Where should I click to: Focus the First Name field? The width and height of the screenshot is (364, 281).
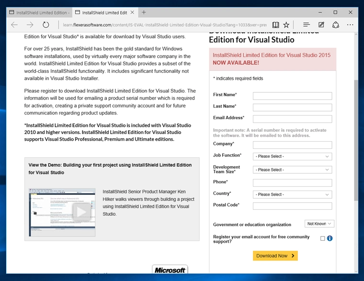point(292,96)
